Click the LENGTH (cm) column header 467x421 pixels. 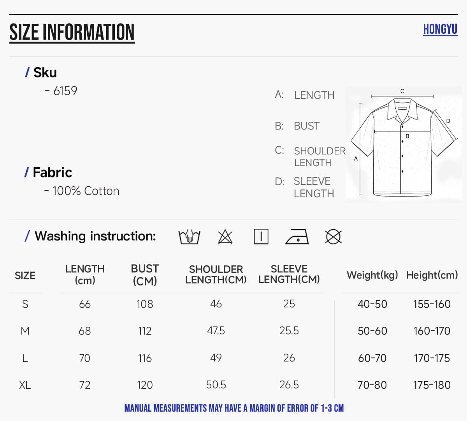[85, 275]
